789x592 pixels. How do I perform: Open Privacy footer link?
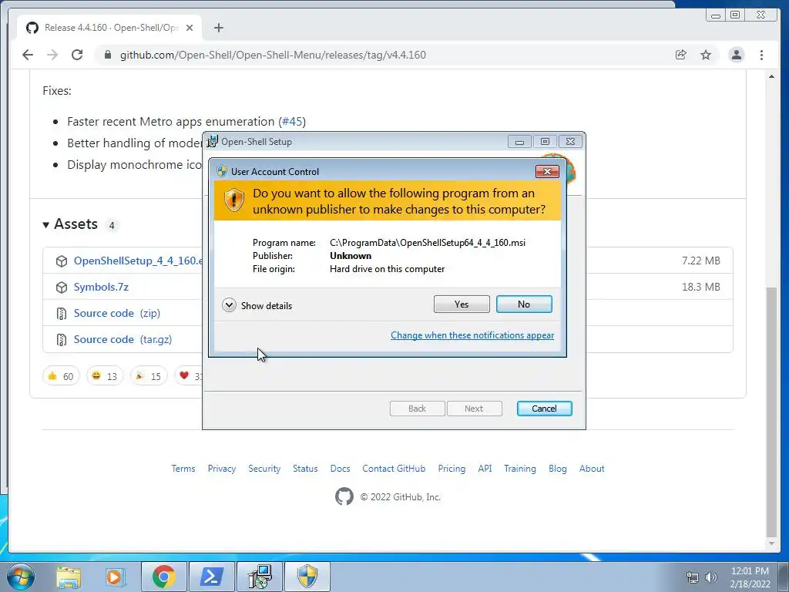(222, 469)
